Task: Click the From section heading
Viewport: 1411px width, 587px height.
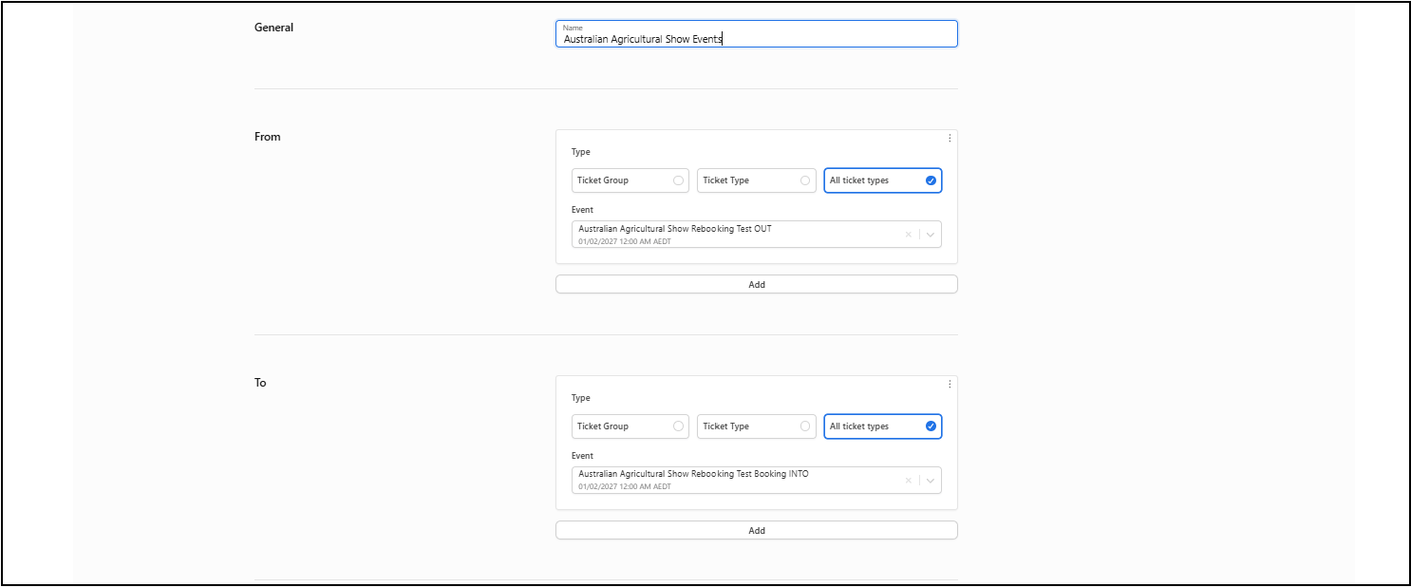Action: coord(268,137)
